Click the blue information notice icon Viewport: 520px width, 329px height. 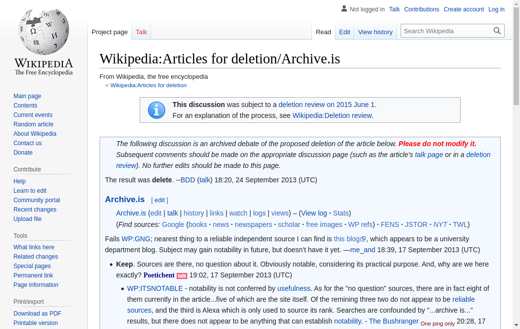click(156, 110)
